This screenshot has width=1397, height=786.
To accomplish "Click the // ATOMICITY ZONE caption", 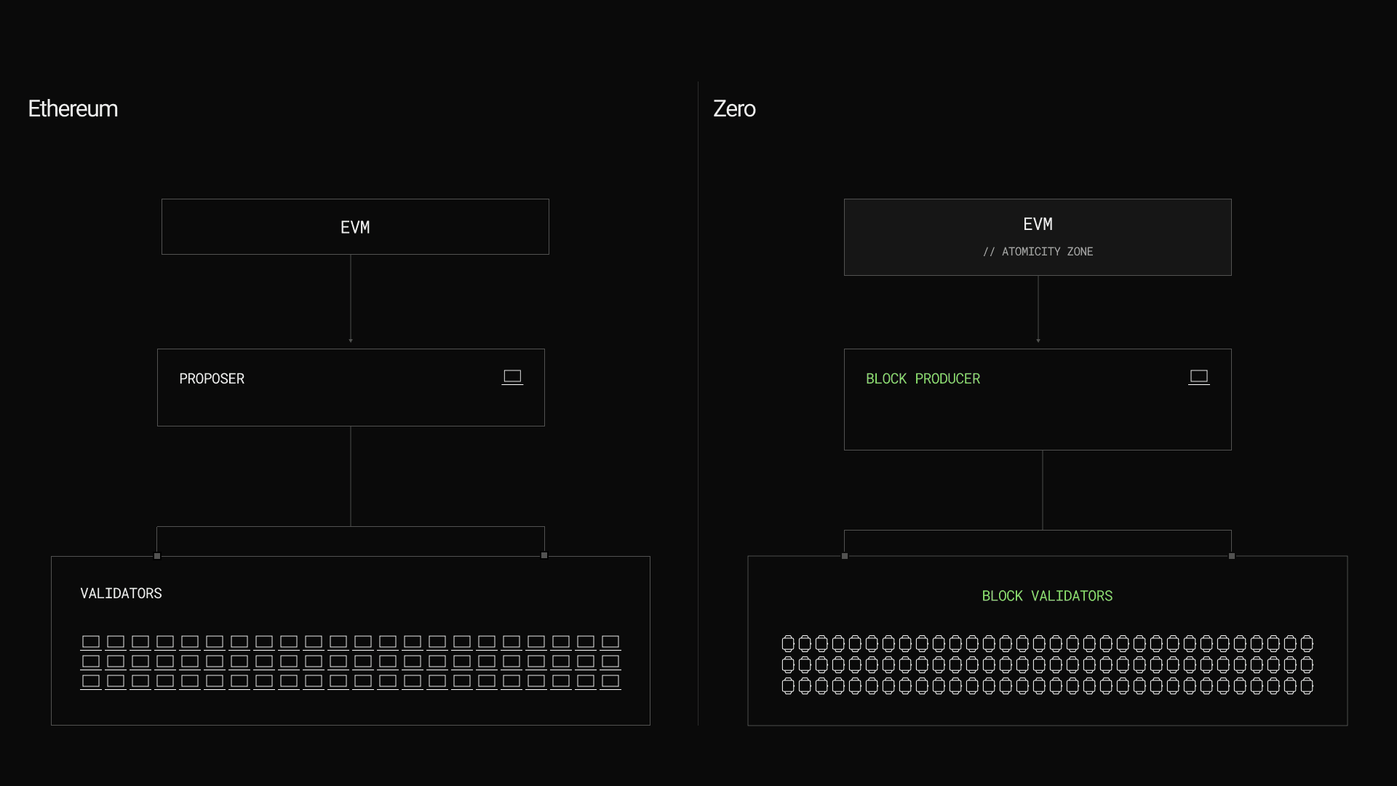I will 1038,252.
